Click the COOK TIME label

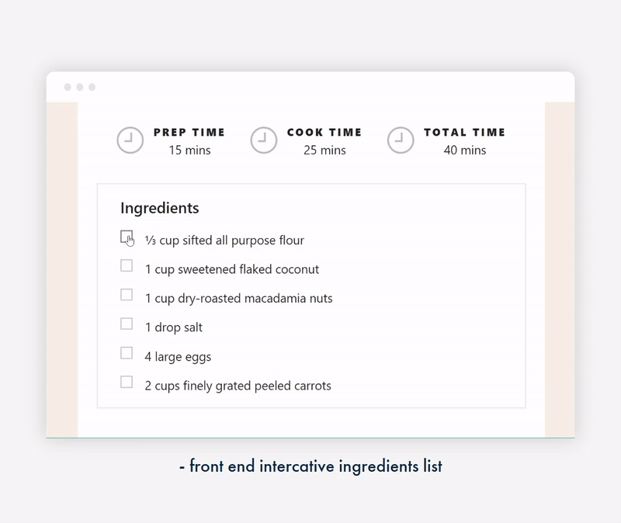pyautogui.click(x=324, y=133)
